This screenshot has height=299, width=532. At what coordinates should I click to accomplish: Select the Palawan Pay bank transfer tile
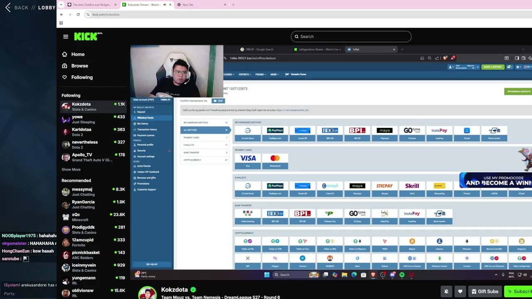pos(330,216)
